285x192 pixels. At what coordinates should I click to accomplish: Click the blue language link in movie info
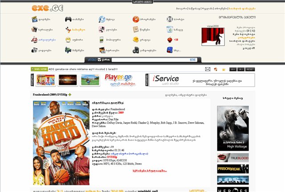[x=130, y=154]
